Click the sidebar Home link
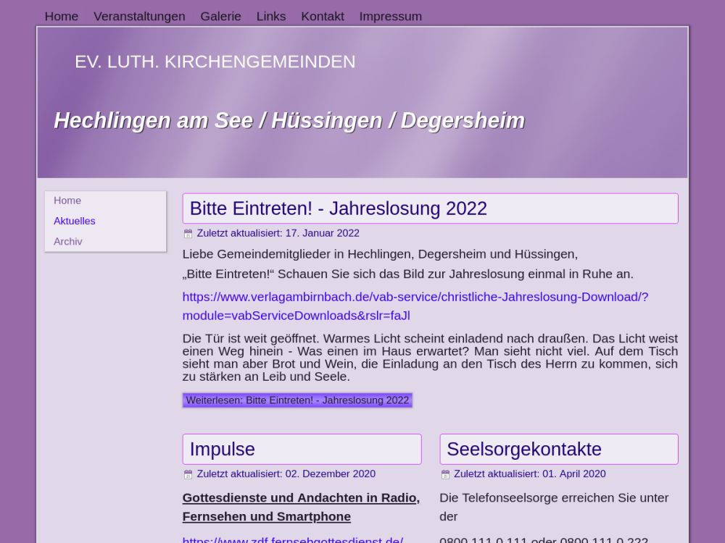 coord(67,201)
